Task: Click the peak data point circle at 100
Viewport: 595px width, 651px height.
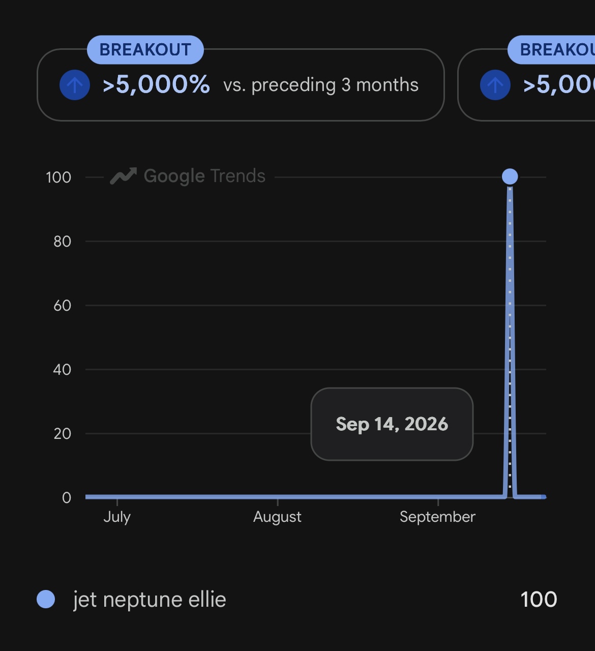Action: pyautogui.click(x=510, y=176)
